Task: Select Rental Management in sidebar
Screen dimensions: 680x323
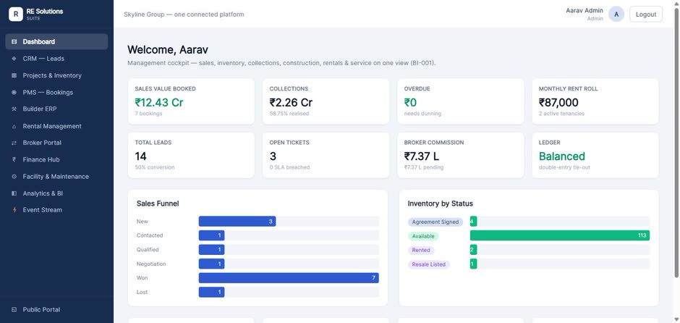Action: (56, 126)
